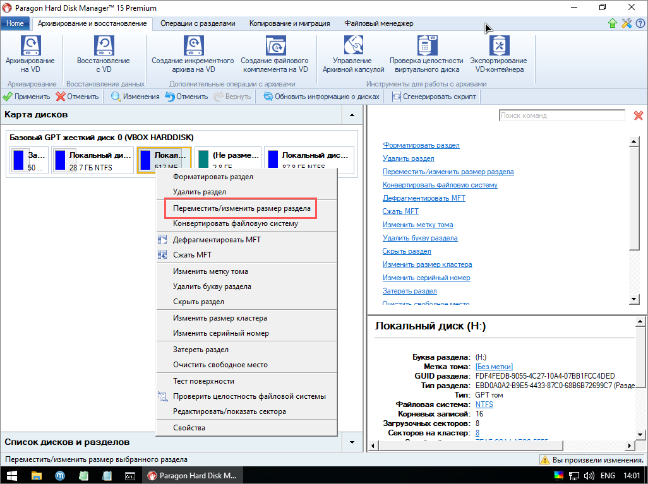Open Восстановление с VD tool

pyautogui.click(x=104, y=54)
